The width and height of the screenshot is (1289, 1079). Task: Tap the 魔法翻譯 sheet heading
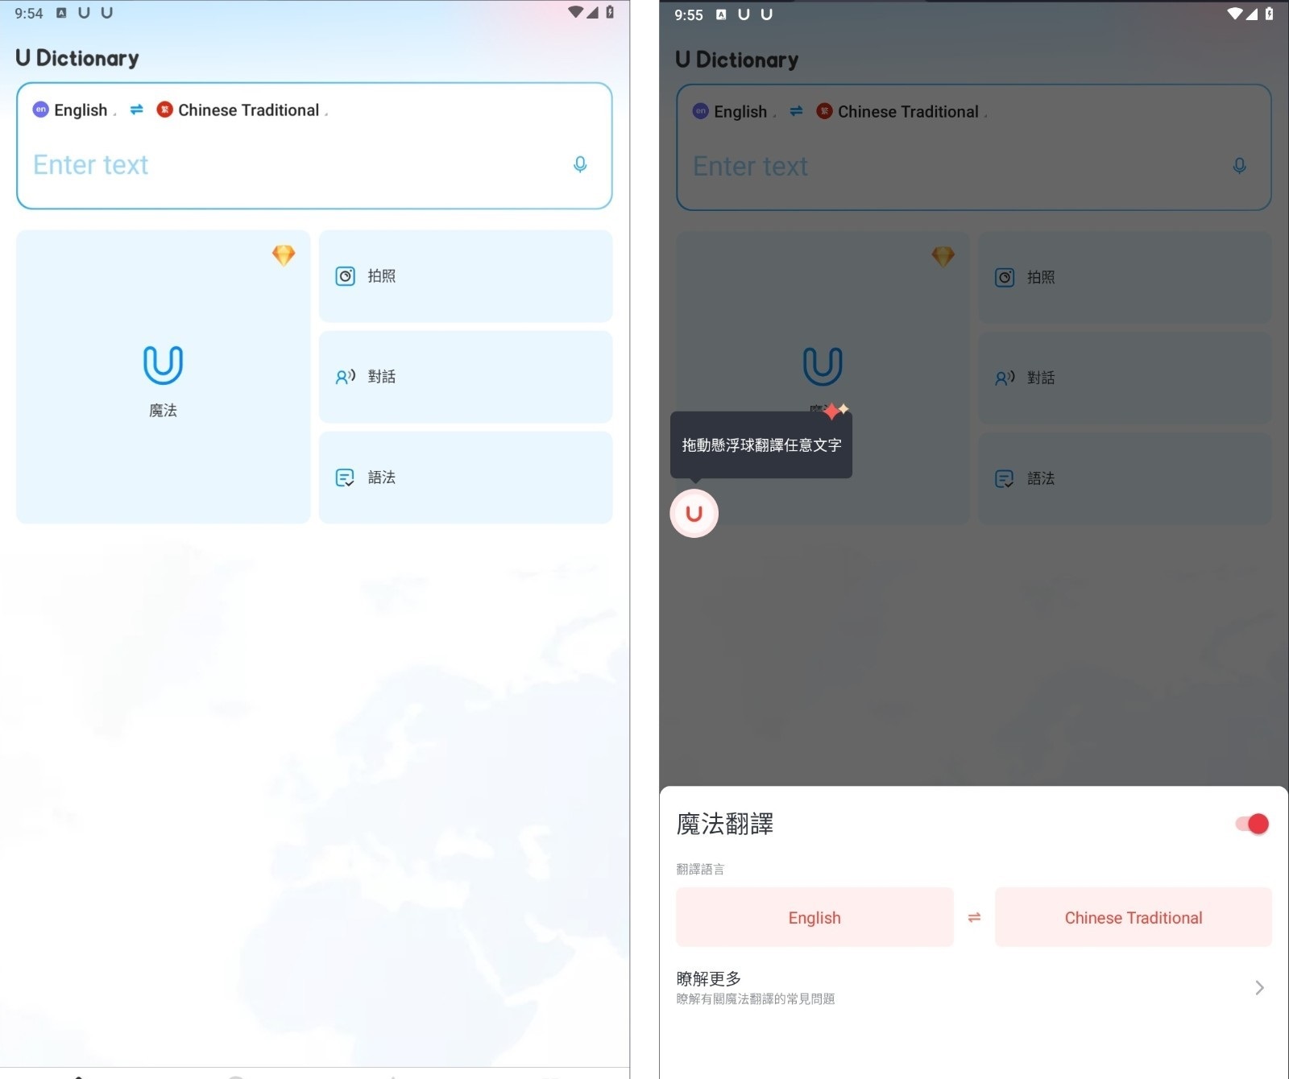(724, 824)
